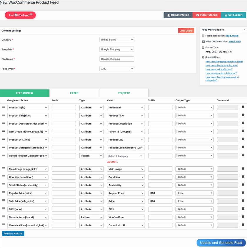This screenshot has width=247, height=248.
Task: Open How to set price with tax link
Action: [x=218, y=69]
